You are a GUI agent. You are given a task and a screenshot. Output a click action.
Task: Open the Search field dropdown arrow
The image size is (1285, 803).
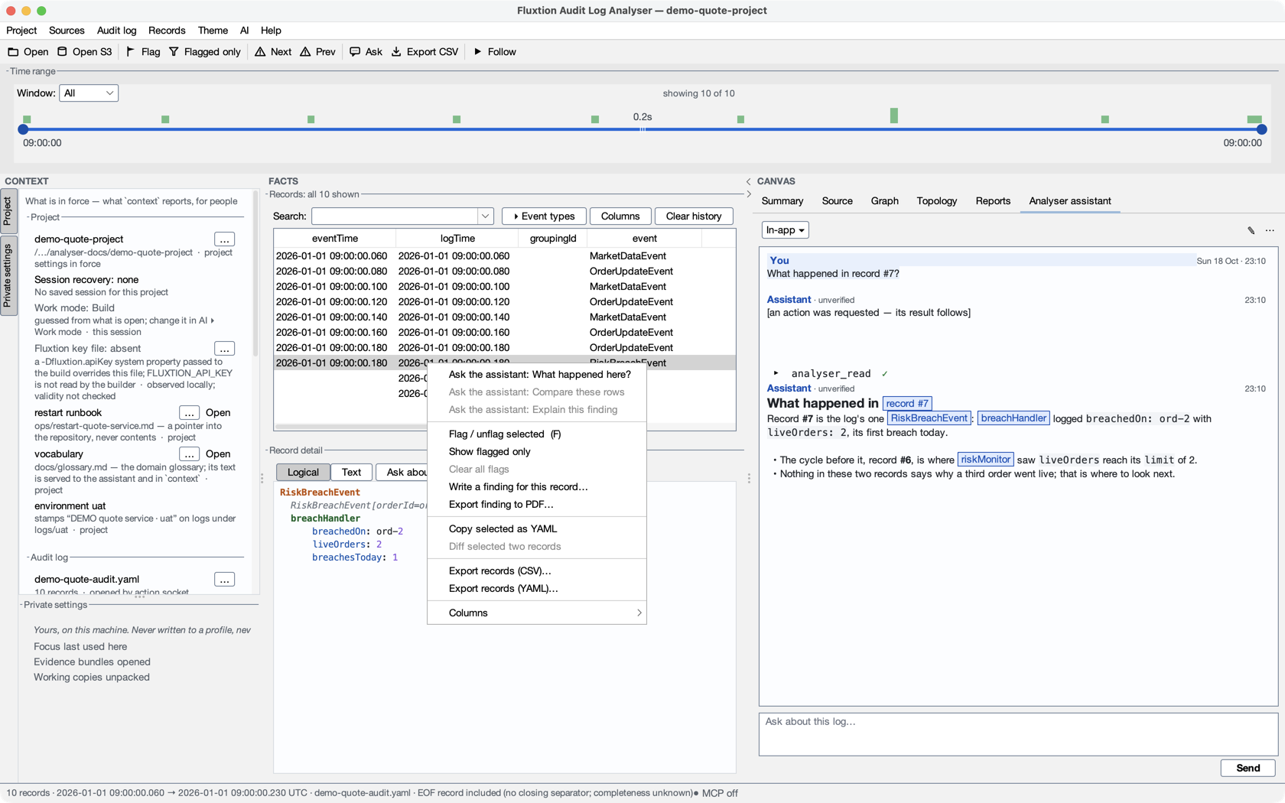click(x=485, y=216)
